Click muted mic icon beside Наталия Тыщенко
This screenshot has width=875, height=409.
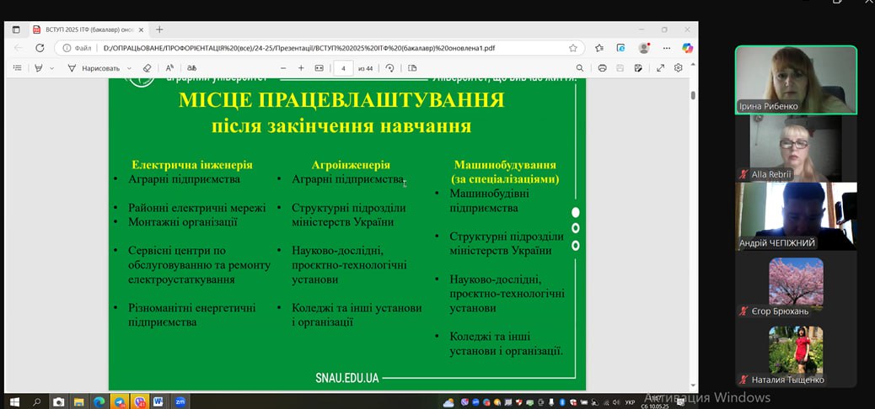point(743,380)
